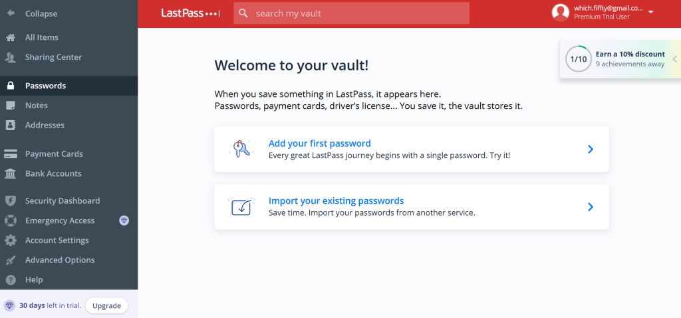Click the Advanced Options rocket icon
Image resolution: width=681 pixels, height=318 pixels.
[x=11, y=260]
